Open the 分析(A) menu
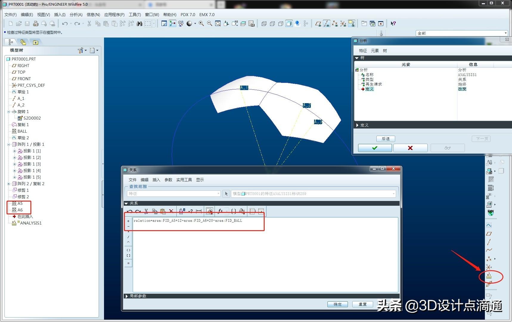This screenshot has height=322, width=512. pos(76,15)
